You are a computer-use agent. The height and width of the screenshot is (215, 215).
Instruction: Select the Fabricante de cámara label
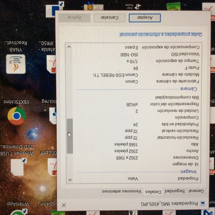(x=178, y=81)
